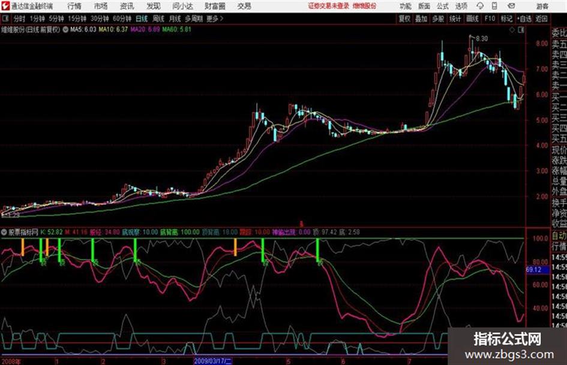The width and height of the screenshot is (567, 365).
Task: Open the 公式 menu
Action: tap(443, 6)
